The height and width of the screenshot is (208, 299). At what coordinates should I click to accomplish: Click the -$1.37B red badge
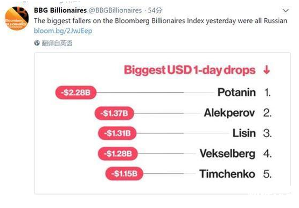(x=114, y=113)
